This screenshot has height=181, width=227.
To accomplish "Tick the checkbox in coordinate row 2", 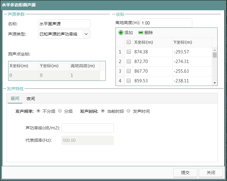I will click(129, 62).
